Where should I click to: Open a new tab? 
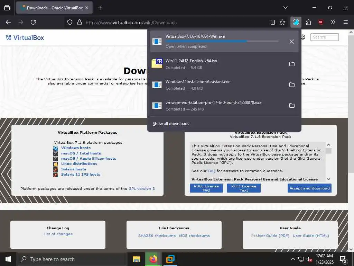coord(100,8)
